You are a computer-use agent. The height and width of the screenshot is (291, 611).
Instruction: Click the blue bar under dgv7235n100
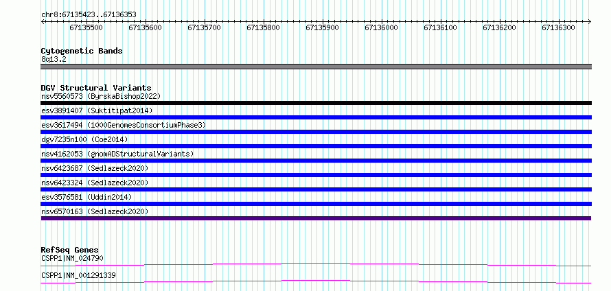(316, 146)
